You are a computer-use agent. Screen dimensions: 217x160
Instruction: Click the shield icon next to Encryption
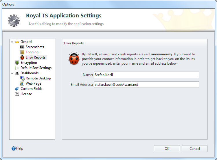[x=17, y=63]
